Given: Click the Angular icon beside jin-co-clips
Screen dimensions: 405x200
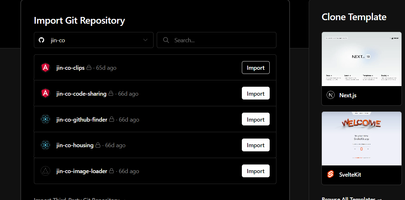Looking at the screenshot, I should click(45, 68).
